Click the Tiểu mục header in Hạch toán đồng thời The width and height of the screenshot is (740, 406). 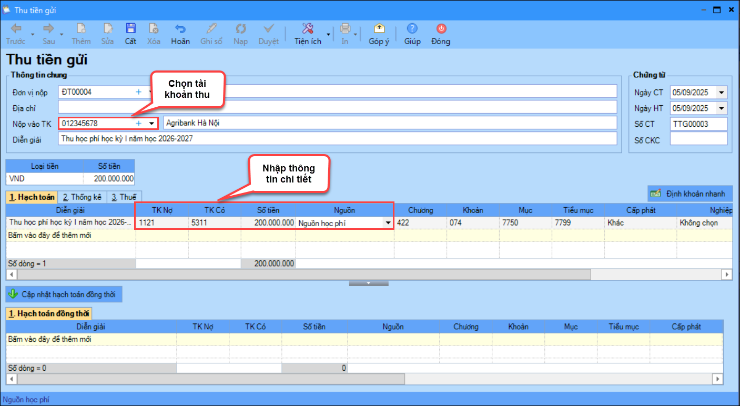(x=623, y=327)
